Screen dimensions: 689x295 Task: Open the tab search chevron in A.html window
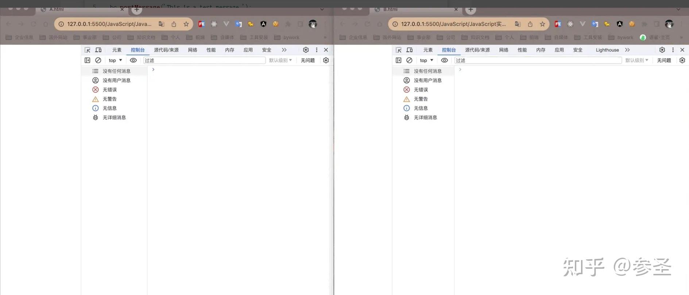(322, 9)
